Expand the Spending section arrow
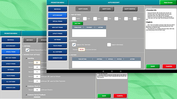The height and width of the screenshot is (99, 177). [26, 58]
